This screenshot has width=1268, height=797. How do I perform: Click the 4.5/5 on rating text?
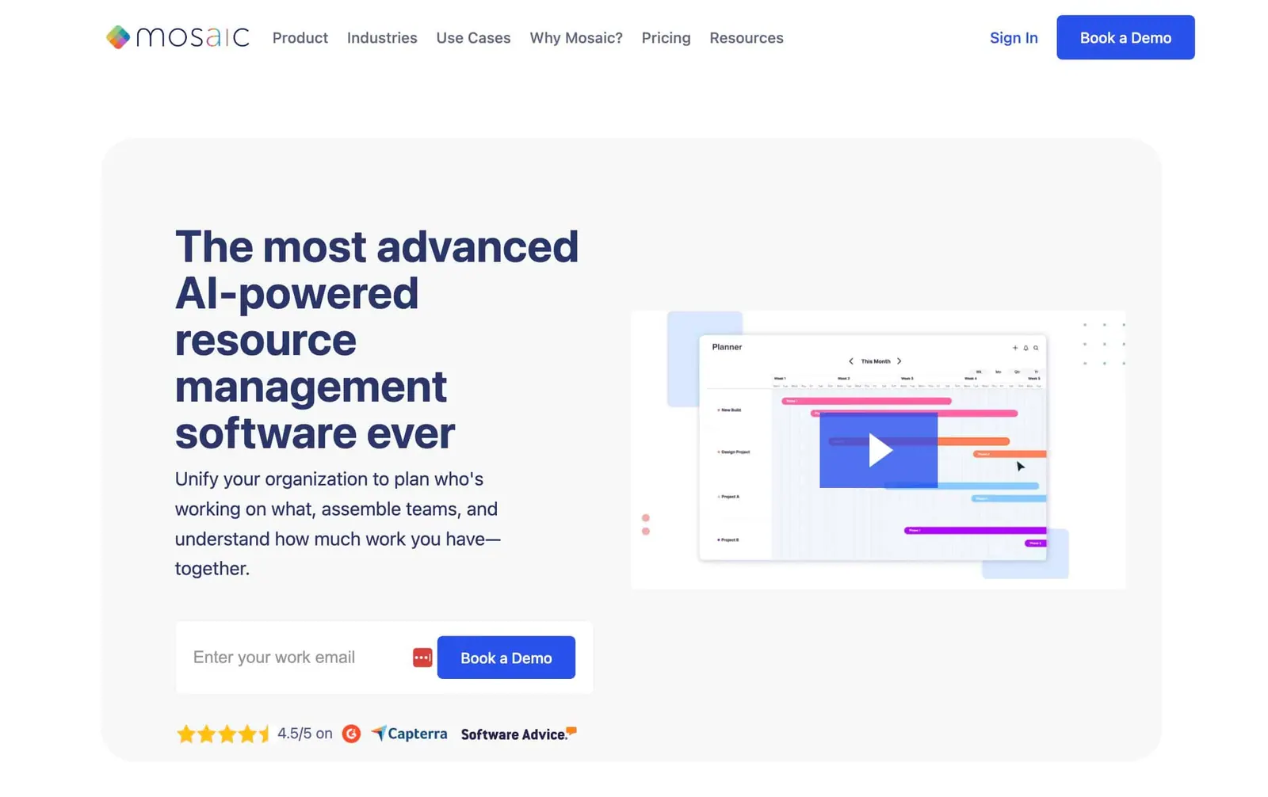[x=304, y=734]
